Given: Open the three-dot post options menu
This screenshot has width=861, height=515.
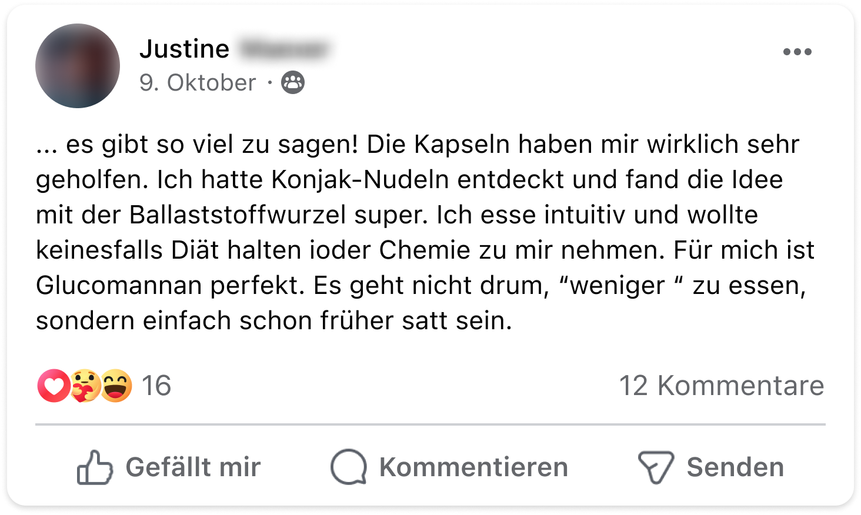Looking at the screenshot, I should (x=797, y=52).
